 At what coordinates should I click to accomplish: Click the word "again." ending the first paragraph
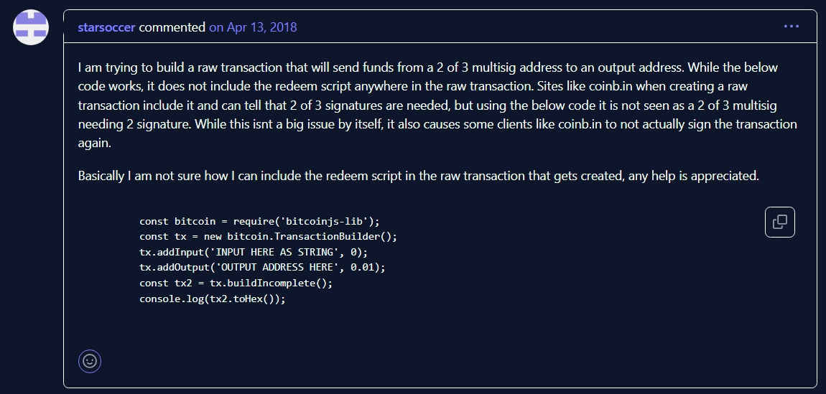(94, 144)
